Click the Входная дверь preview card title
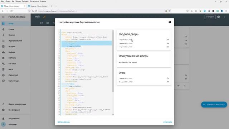Screen dimensions: 229x129 coord(128,34)
